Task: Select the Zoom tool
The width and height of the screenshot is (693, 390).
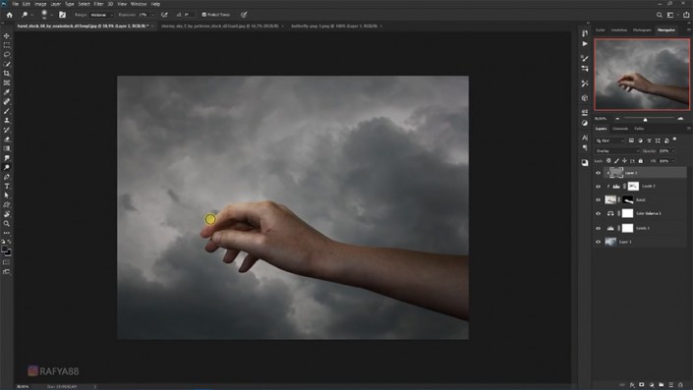Action: [7, 223]
